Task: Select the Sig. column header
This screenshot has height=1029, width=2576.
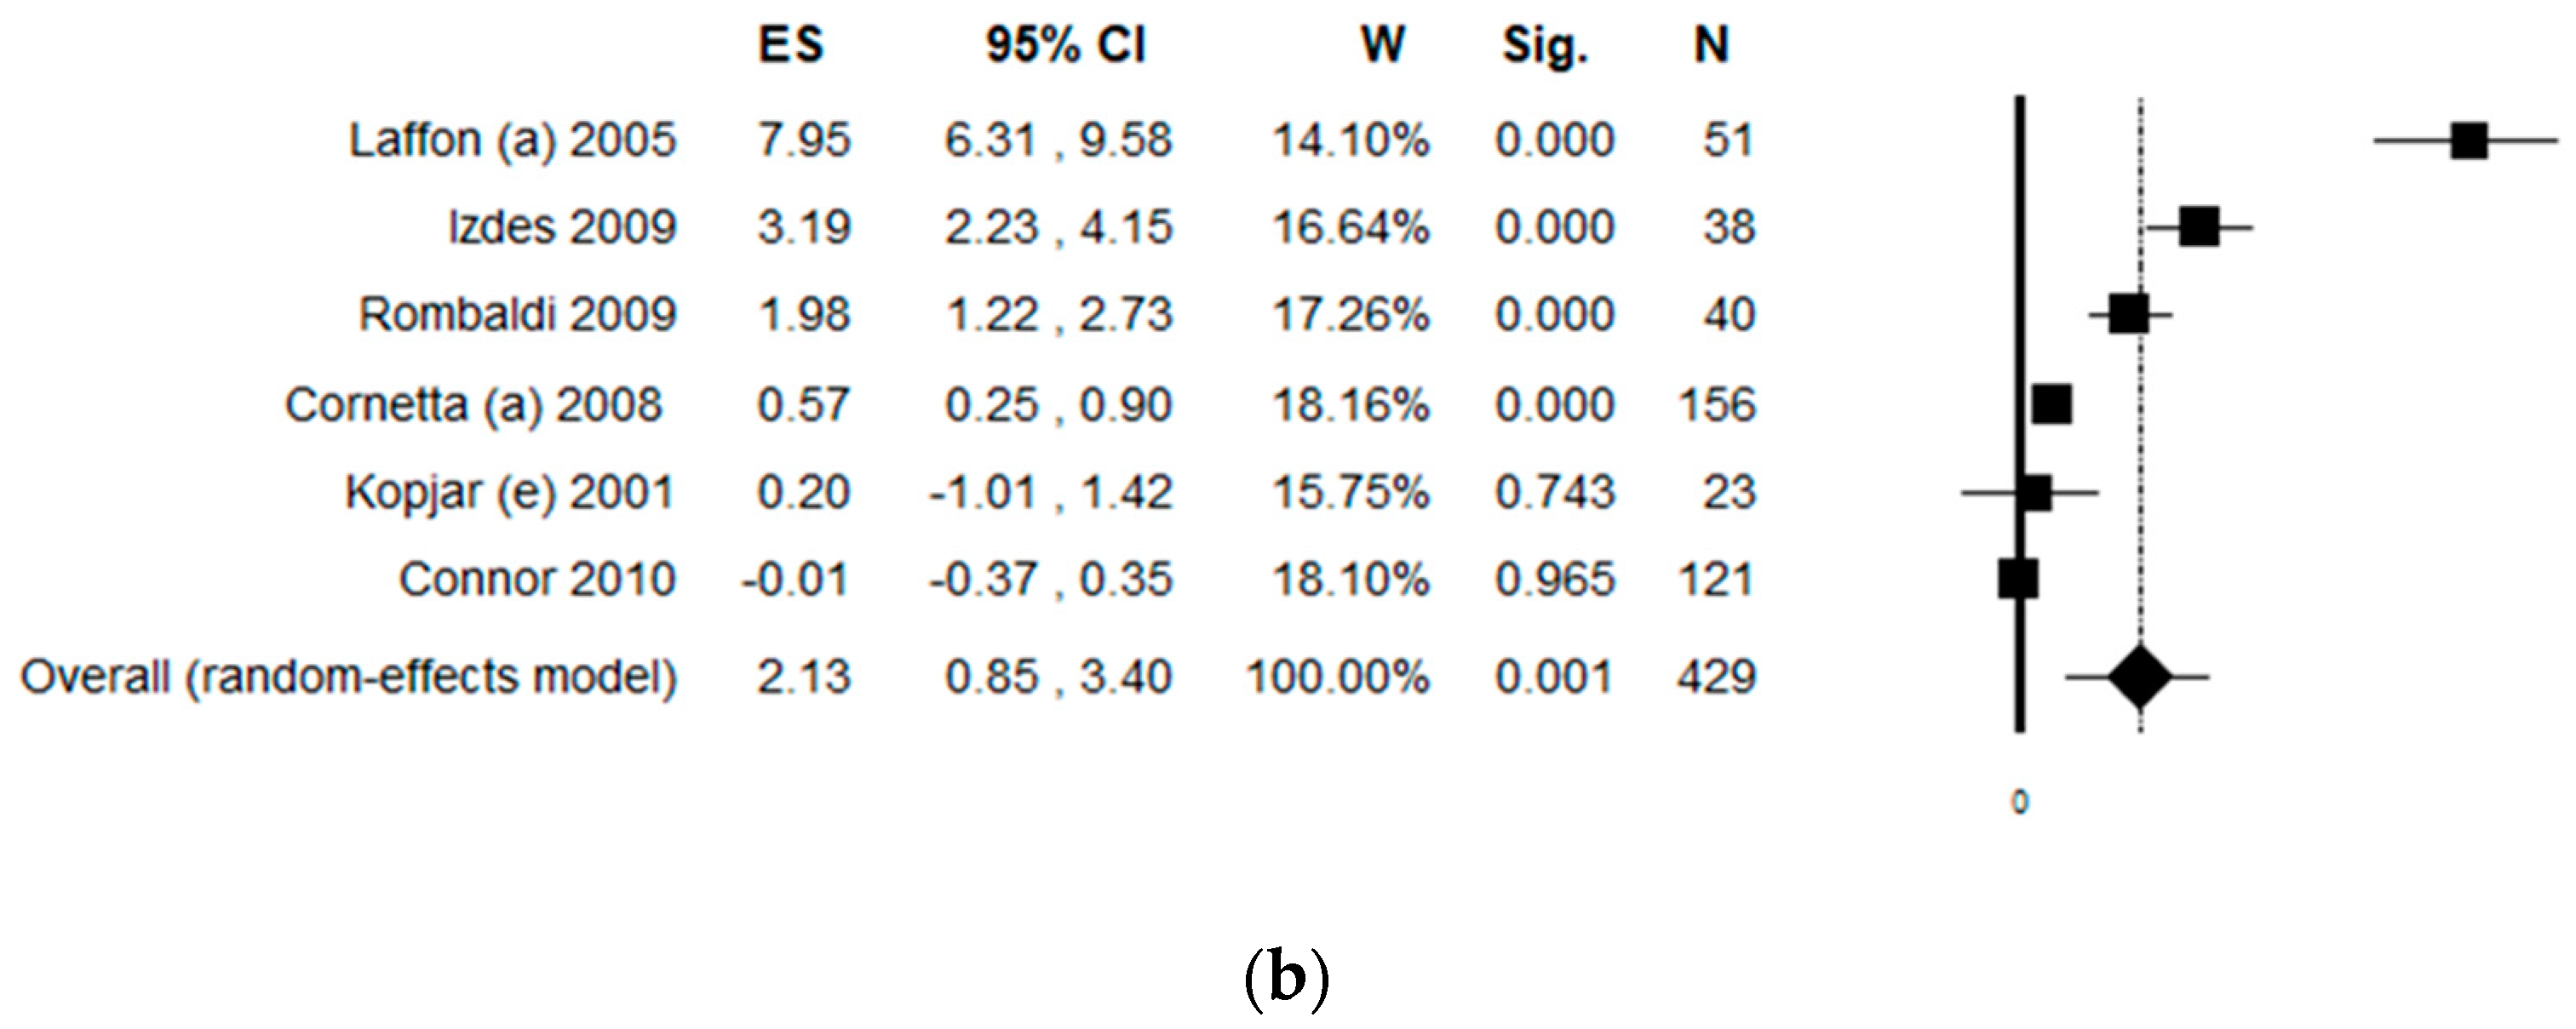Action: 1545,47
